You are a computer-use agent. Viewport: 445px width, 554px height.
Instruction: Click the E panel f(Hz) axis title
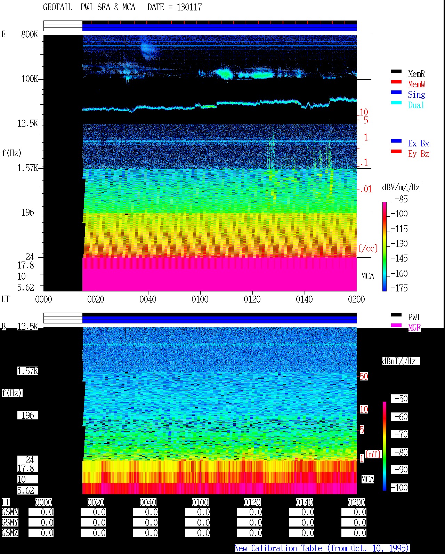tap(12, 153)
